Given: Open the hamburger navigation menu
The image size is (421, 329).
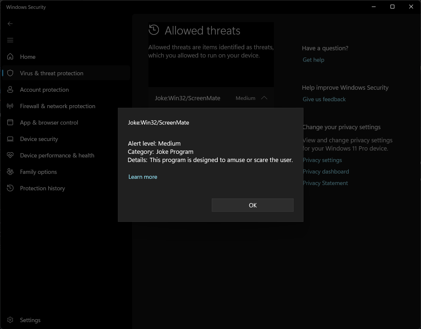Looking at the screenshot, I should [x=10, y=40].
